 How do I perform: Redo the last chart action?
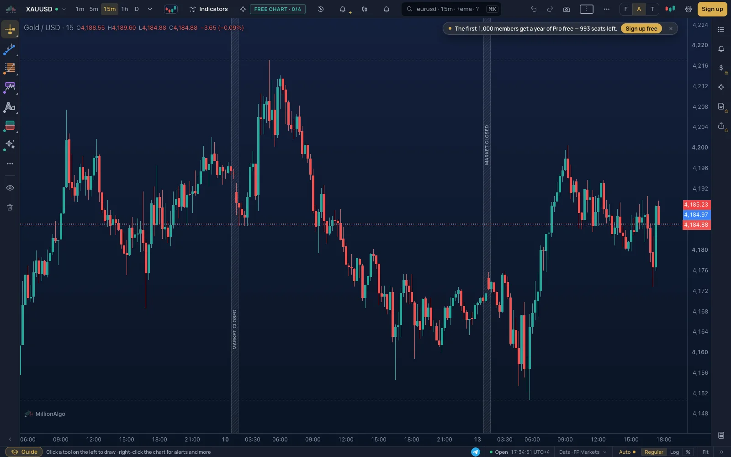click(550, 9)
